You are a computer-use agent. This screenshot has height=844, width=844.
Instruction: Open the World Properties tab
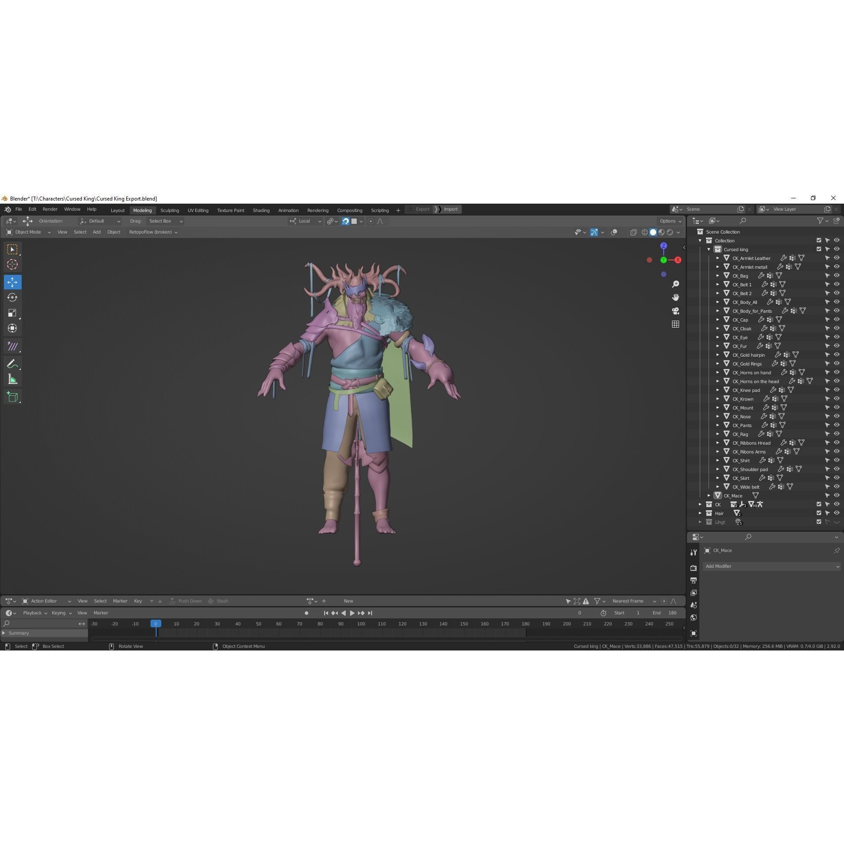point(694,617)
